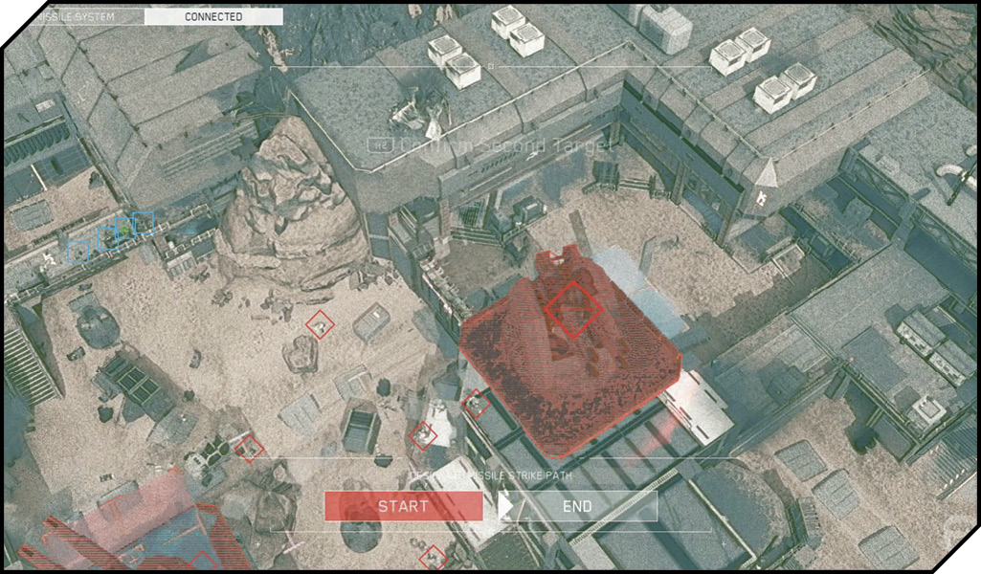The height and width of the screenshot is (574, 981).
Task: Select the red diamond marker below the START button
Action: (x=433, y=559)
